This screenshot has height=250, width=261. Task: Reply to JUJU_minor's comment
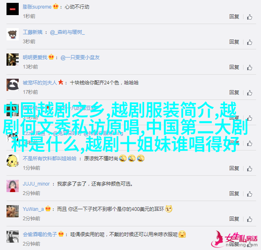pyautogui.click(x=234, y=194)
